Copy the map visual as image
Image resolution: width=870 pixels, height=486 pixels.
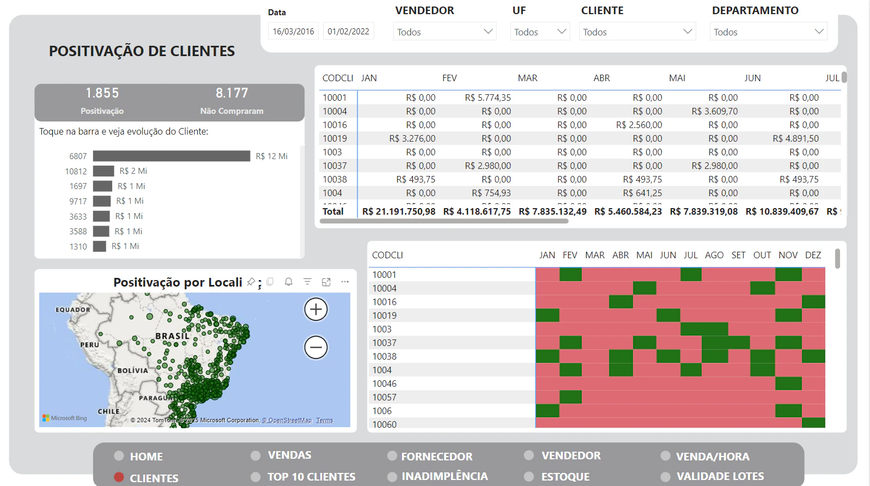pyautogui.click(x=270, y=282)
